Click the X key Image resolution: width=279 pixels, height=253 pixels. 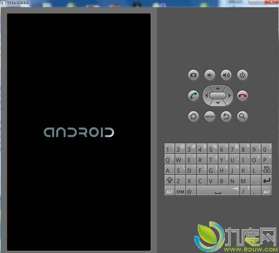click(191, 180)
